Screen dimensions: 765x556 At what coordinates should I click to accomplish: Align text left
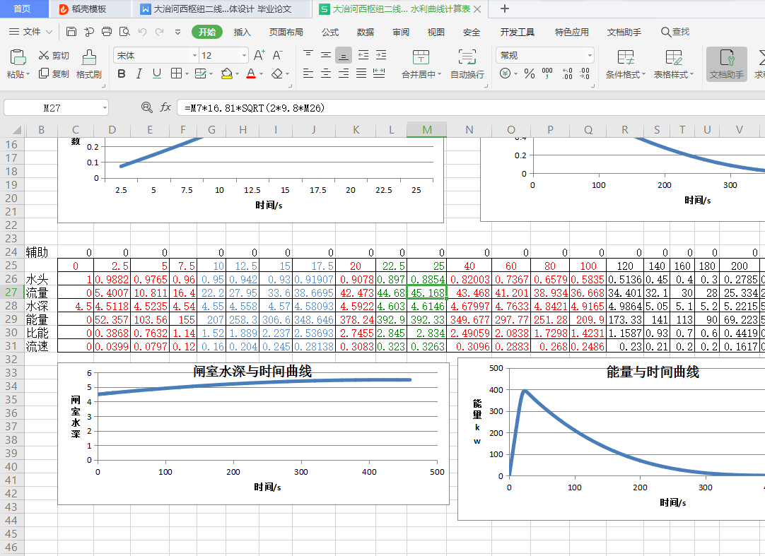coord(308,73)
